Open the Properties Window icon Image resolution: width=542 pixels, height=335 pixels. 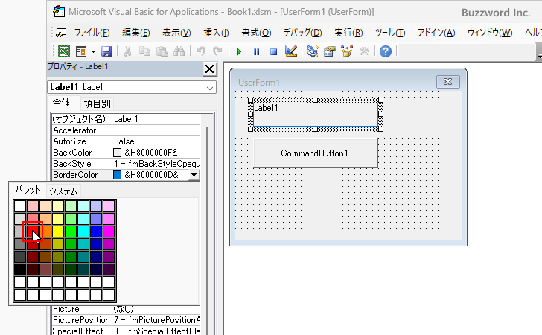coord(330,51)
